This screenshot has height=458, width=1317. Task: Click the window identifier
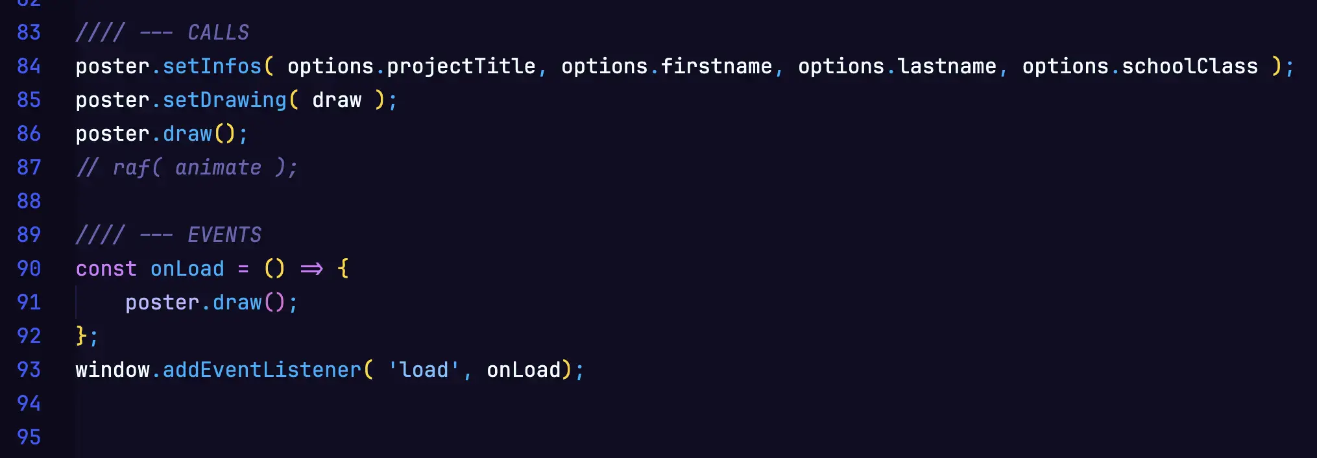coord(112,370)
